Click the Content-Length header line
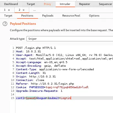This screenshot has height=113, width=113. [x=31, y=73]
